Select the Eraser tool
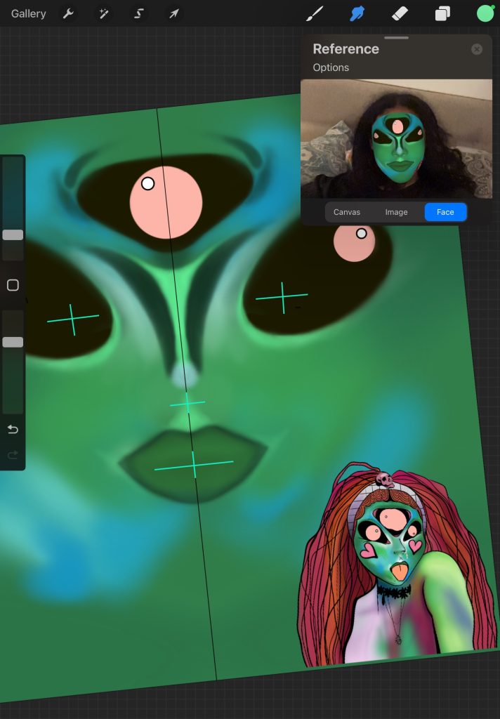 400,14
